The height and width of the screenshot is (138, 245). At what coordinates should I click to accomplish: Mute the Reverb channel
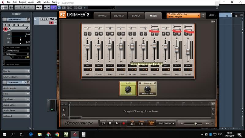tap(190, 34)
